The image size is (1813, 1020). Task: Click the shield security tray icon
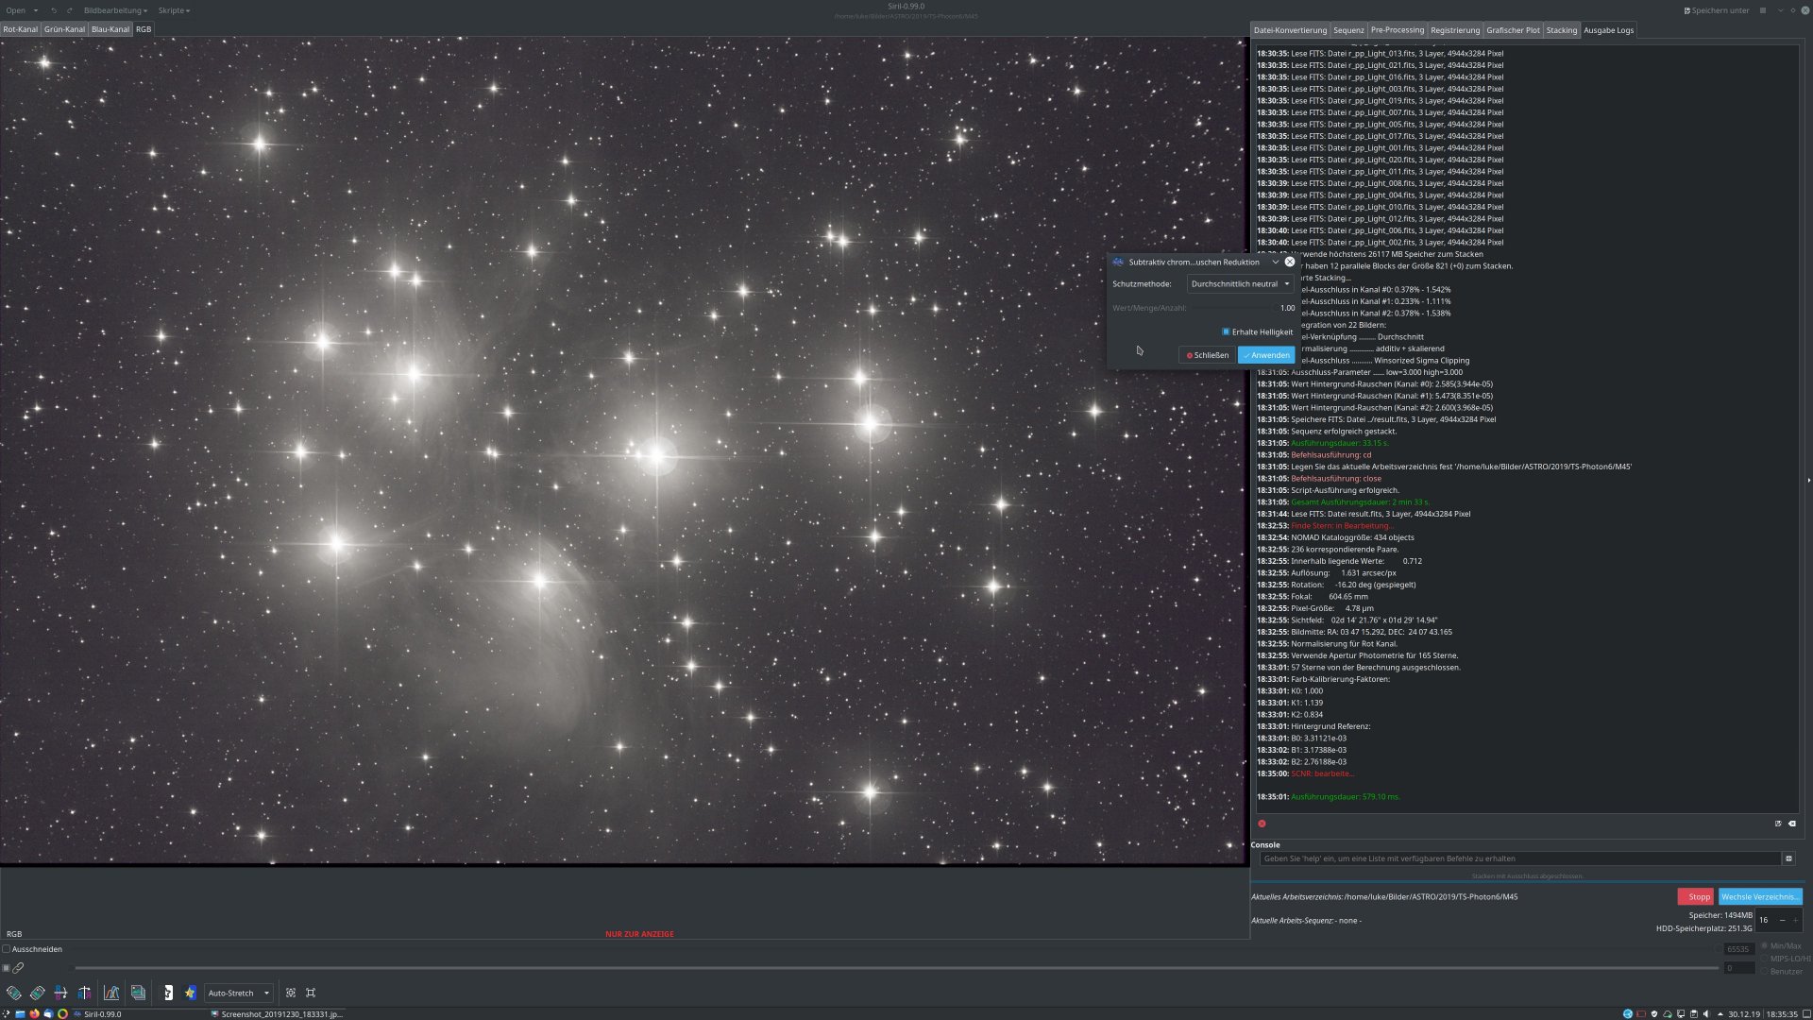(x=1654, y=1014)
